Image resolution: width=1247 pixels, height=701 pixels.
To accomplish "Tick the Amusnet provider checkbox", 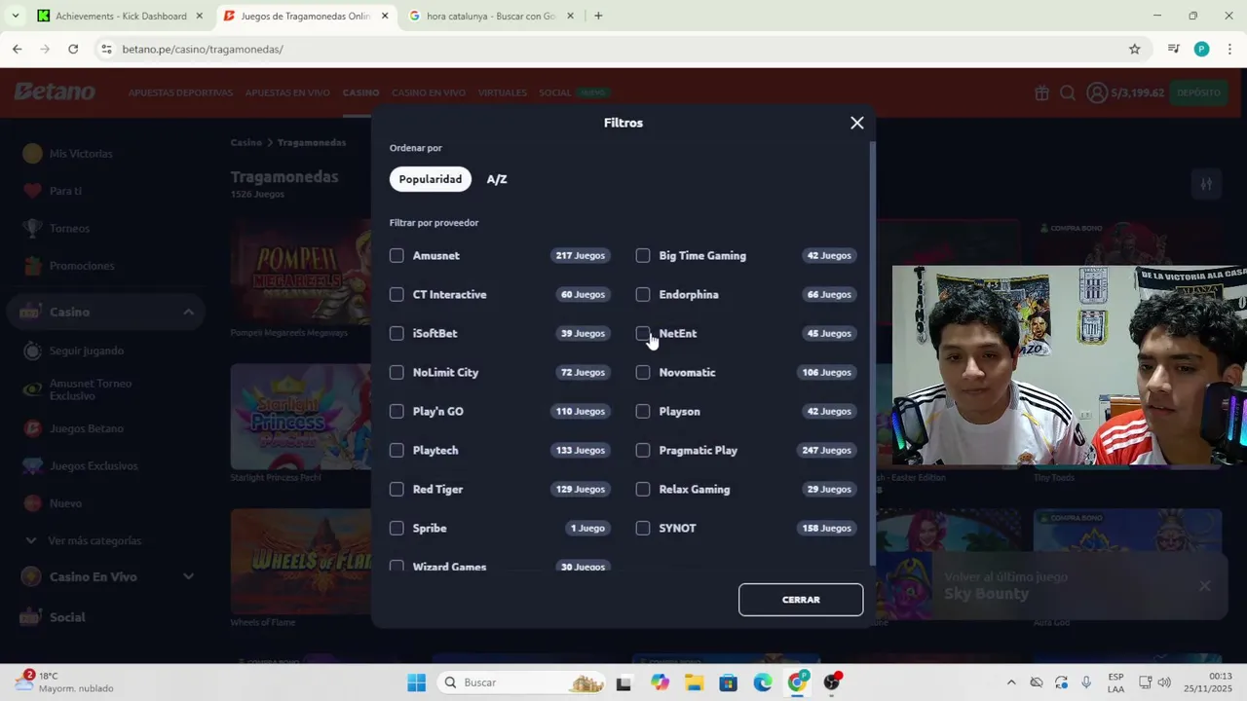I will tap(397, 255).
